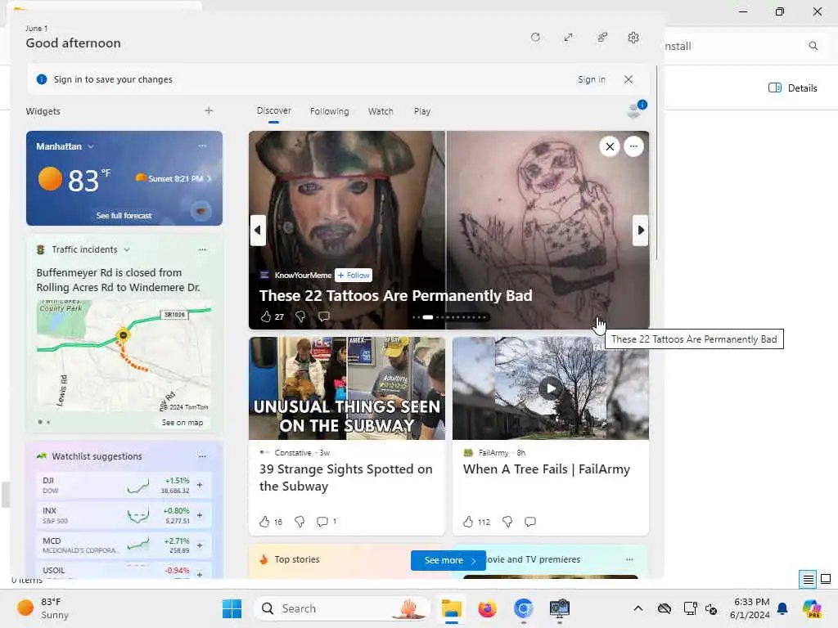This screenshot has height=628, width=838.
Task: Add a new widget with plus icon
Action: point(209,110)
